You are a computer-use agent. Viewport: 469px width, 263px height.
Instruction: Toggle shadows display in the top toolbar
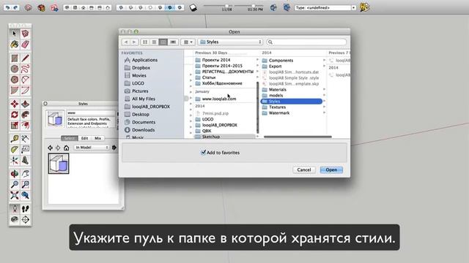point(193,7)
